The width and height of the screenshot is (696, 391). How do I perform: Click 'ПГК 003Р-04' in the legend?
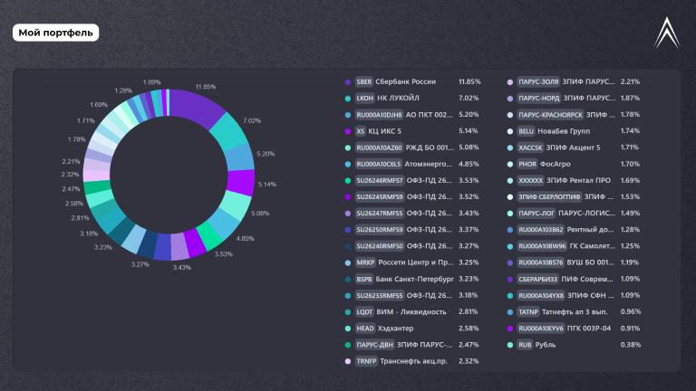(x=589, y=329)
